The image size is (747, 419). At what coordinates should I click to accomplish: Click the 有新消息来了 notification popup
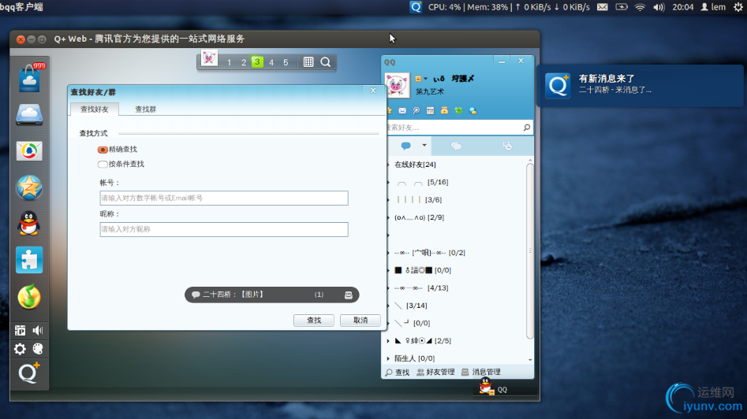[640, 86]
